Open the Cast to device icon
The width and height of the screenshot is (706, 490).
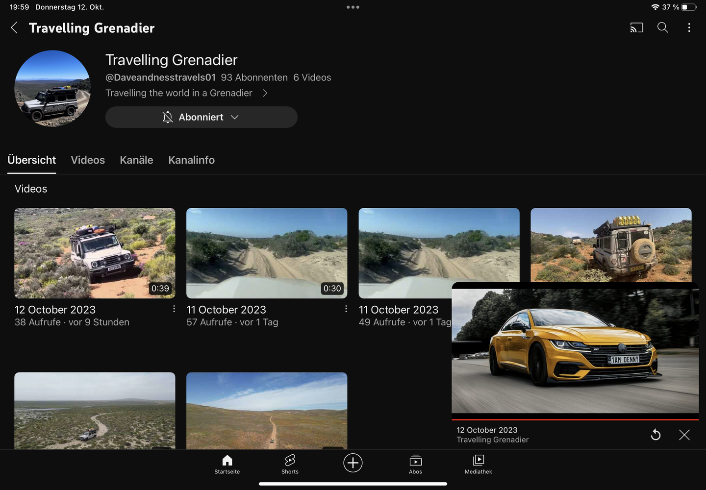pyautogui.click(x=636, y=28)
